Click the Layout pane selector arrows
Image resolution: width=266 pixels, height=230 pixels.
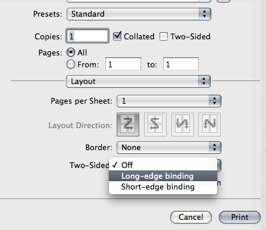(204, 81)
